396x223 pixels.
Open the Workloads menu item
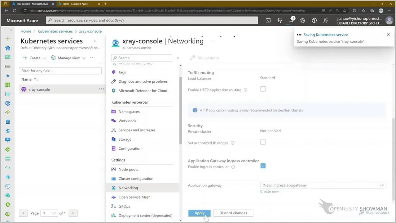point(127,121)
